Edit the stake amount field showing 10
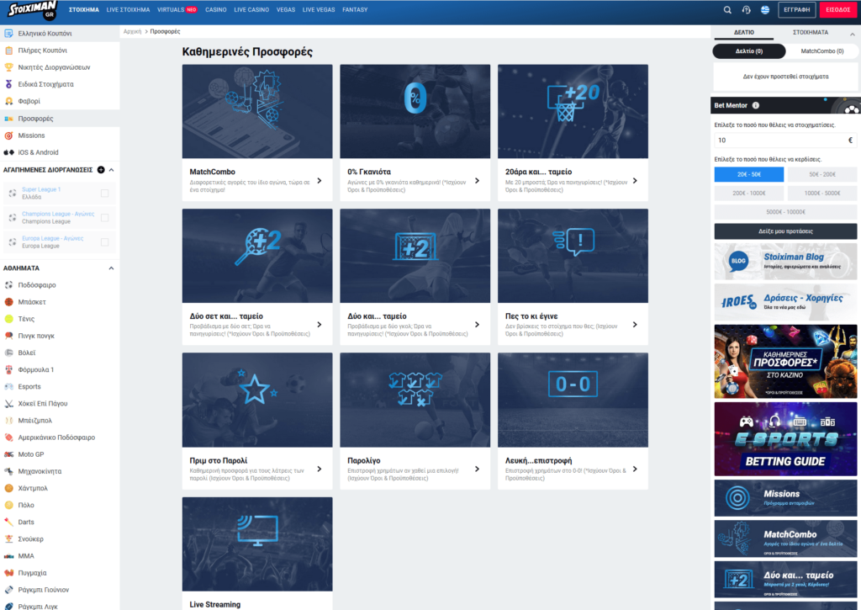This screenshot has height=610, width=861. (785, 141)
